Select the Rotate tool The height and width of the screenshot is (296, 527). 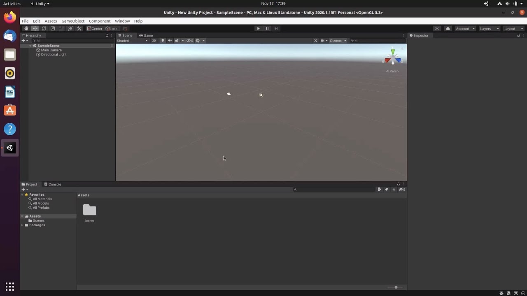point(44,29)
